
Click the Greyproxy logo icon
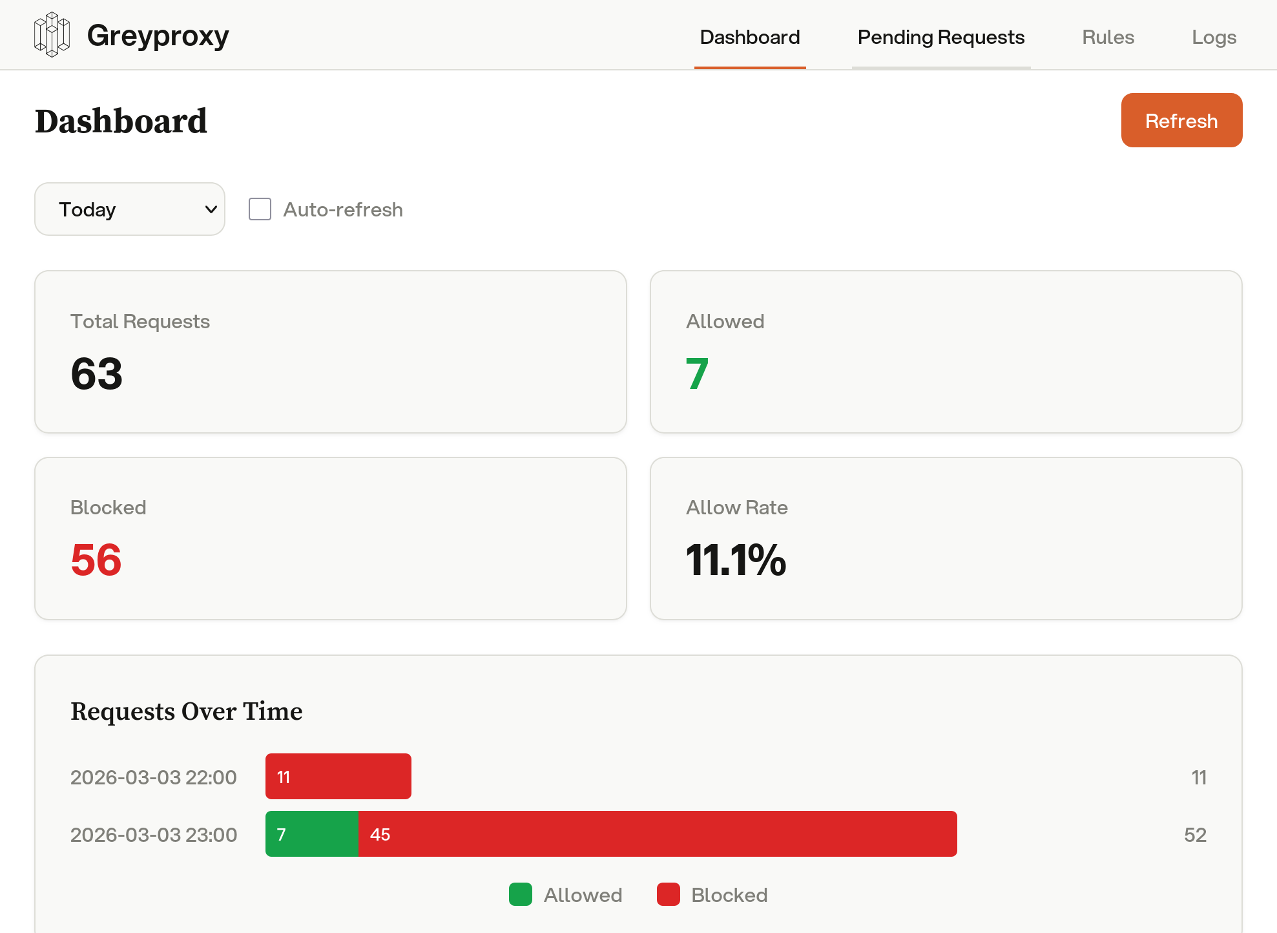point(52,35)
